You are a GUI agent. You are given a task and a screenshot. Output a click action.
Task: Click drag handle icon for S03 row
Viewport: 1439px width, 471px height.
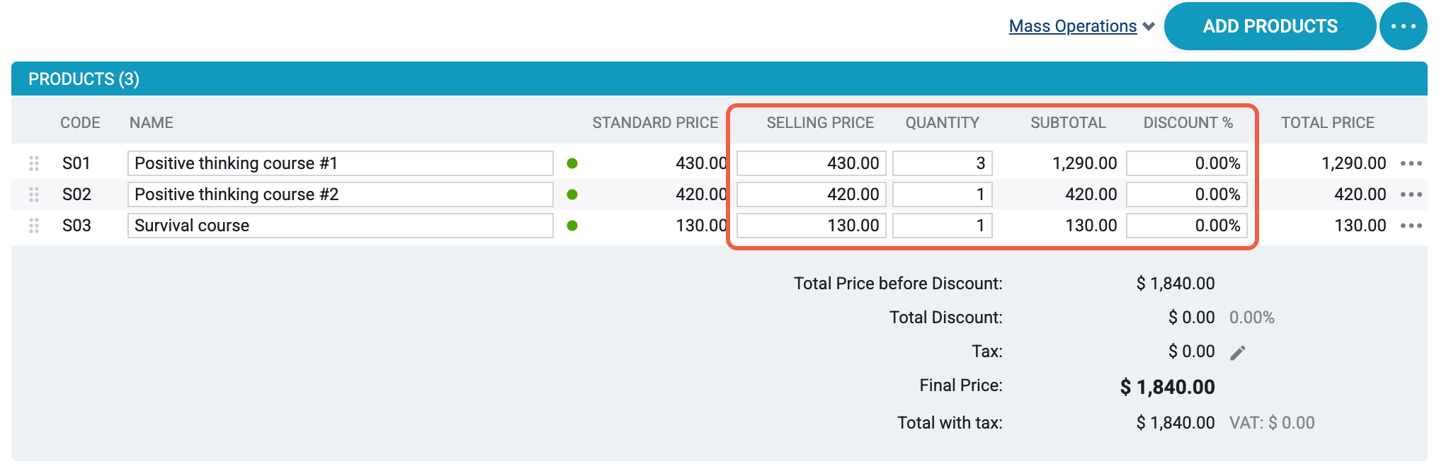click(33, 226)
